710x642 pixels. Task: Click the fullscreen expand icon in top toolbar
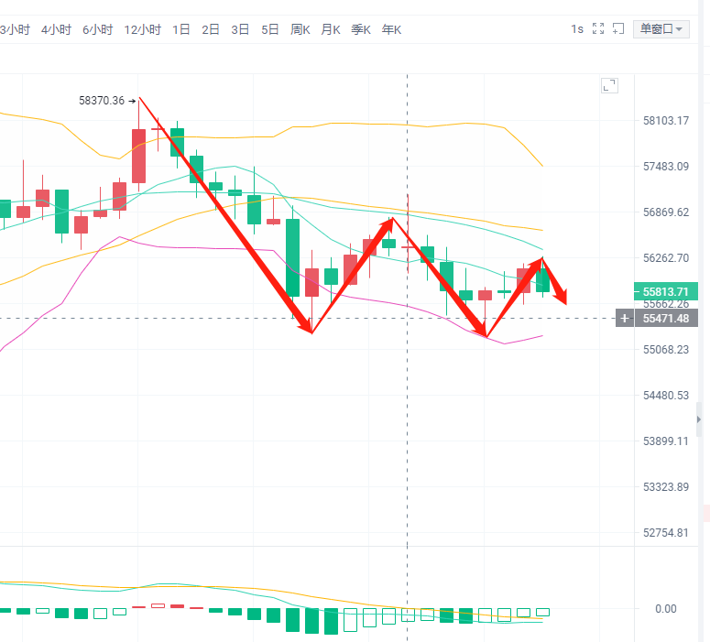pyautogui.click(x=597, y=29)
